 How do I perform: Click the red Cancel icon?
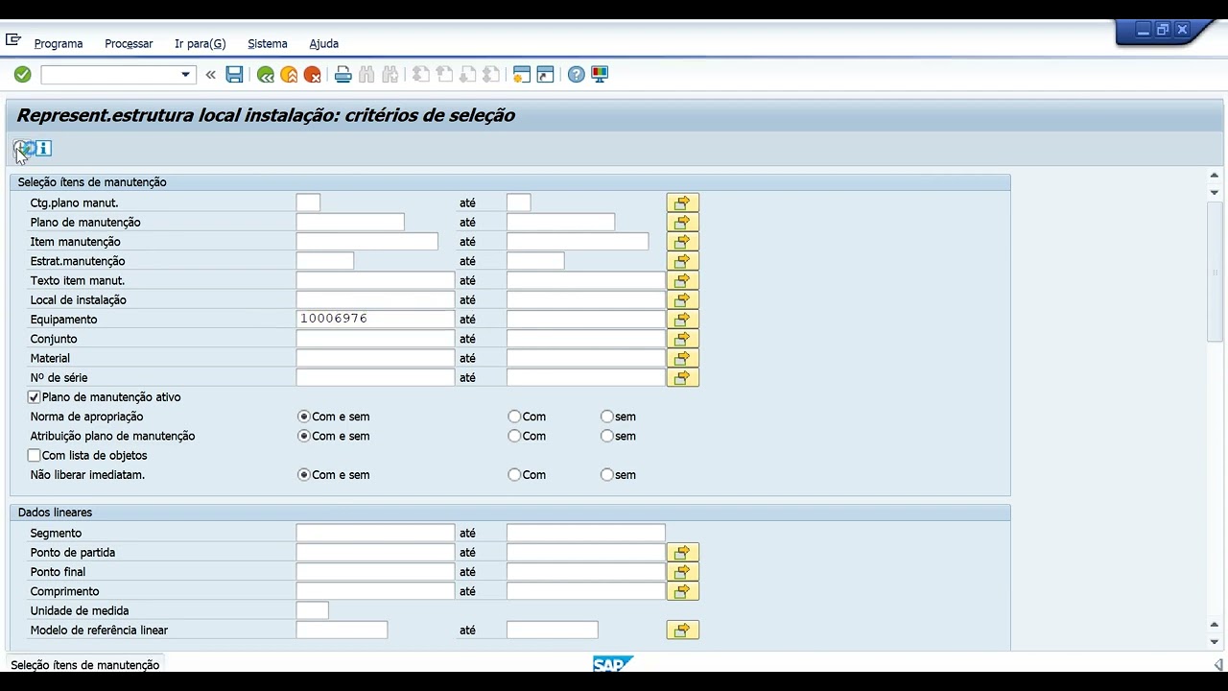point(312,74)
